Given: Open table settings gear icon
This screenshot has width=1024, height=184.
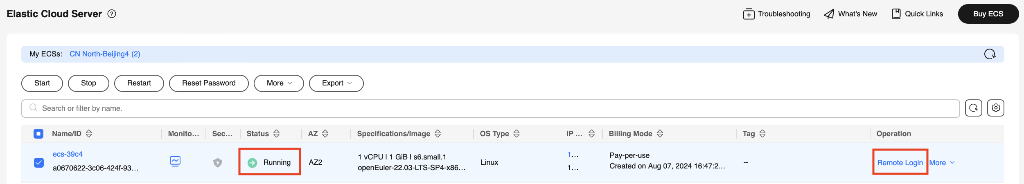Looking at the screenshot, I should (x=995, y=108).
